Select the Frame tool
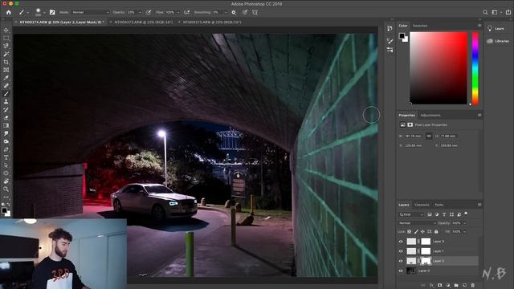Image resolution: width=514 pixels, height=289 pixels. point(6,70)
